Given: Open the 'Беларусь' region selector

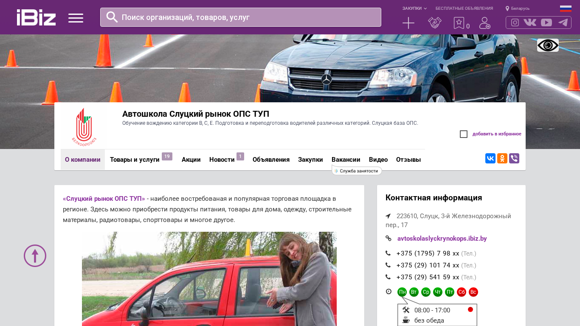Looking at the screenshot, I should click(518, 8).
